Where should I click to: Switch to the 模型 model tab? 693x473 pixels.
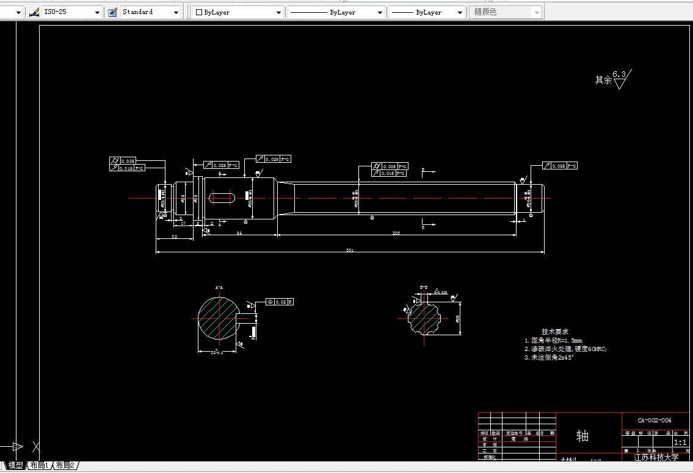[x=15, y=465]
